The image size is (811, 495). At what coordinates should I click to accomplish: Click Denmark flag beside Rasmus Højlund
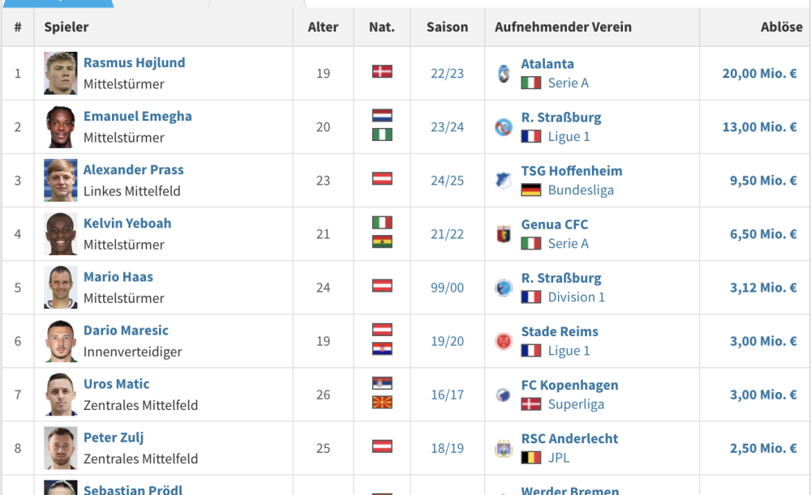pyautogui.click(x=382, y=71)
